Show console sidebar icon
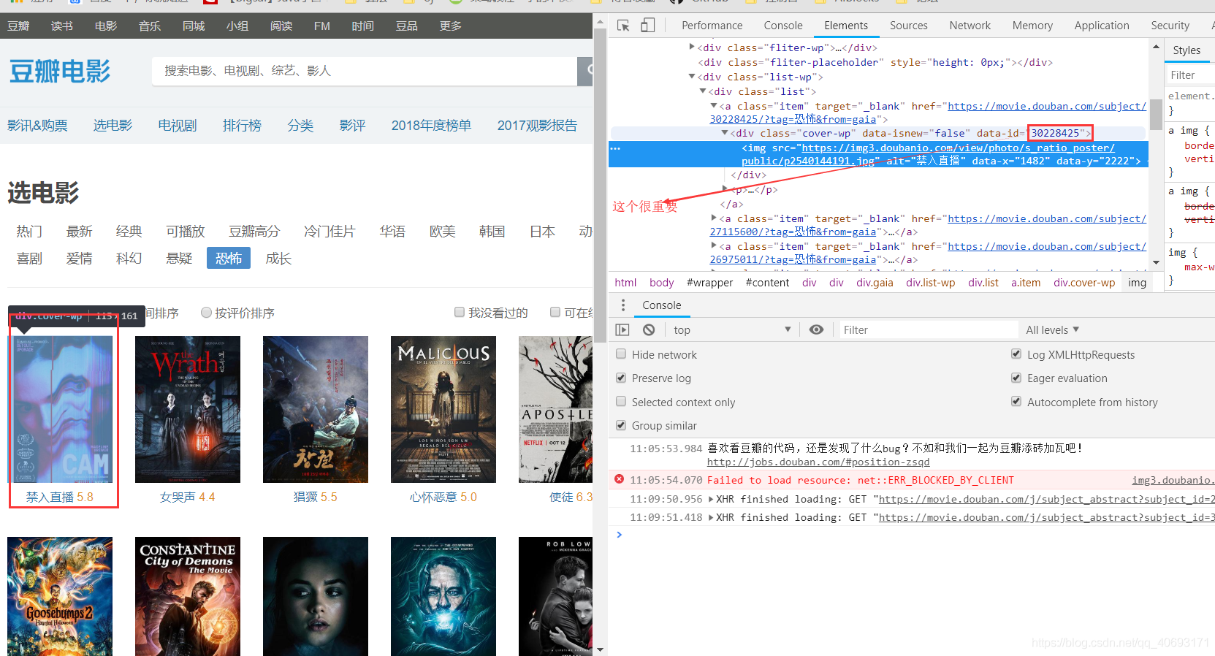1215x656 pixels. tap(622, 329)
